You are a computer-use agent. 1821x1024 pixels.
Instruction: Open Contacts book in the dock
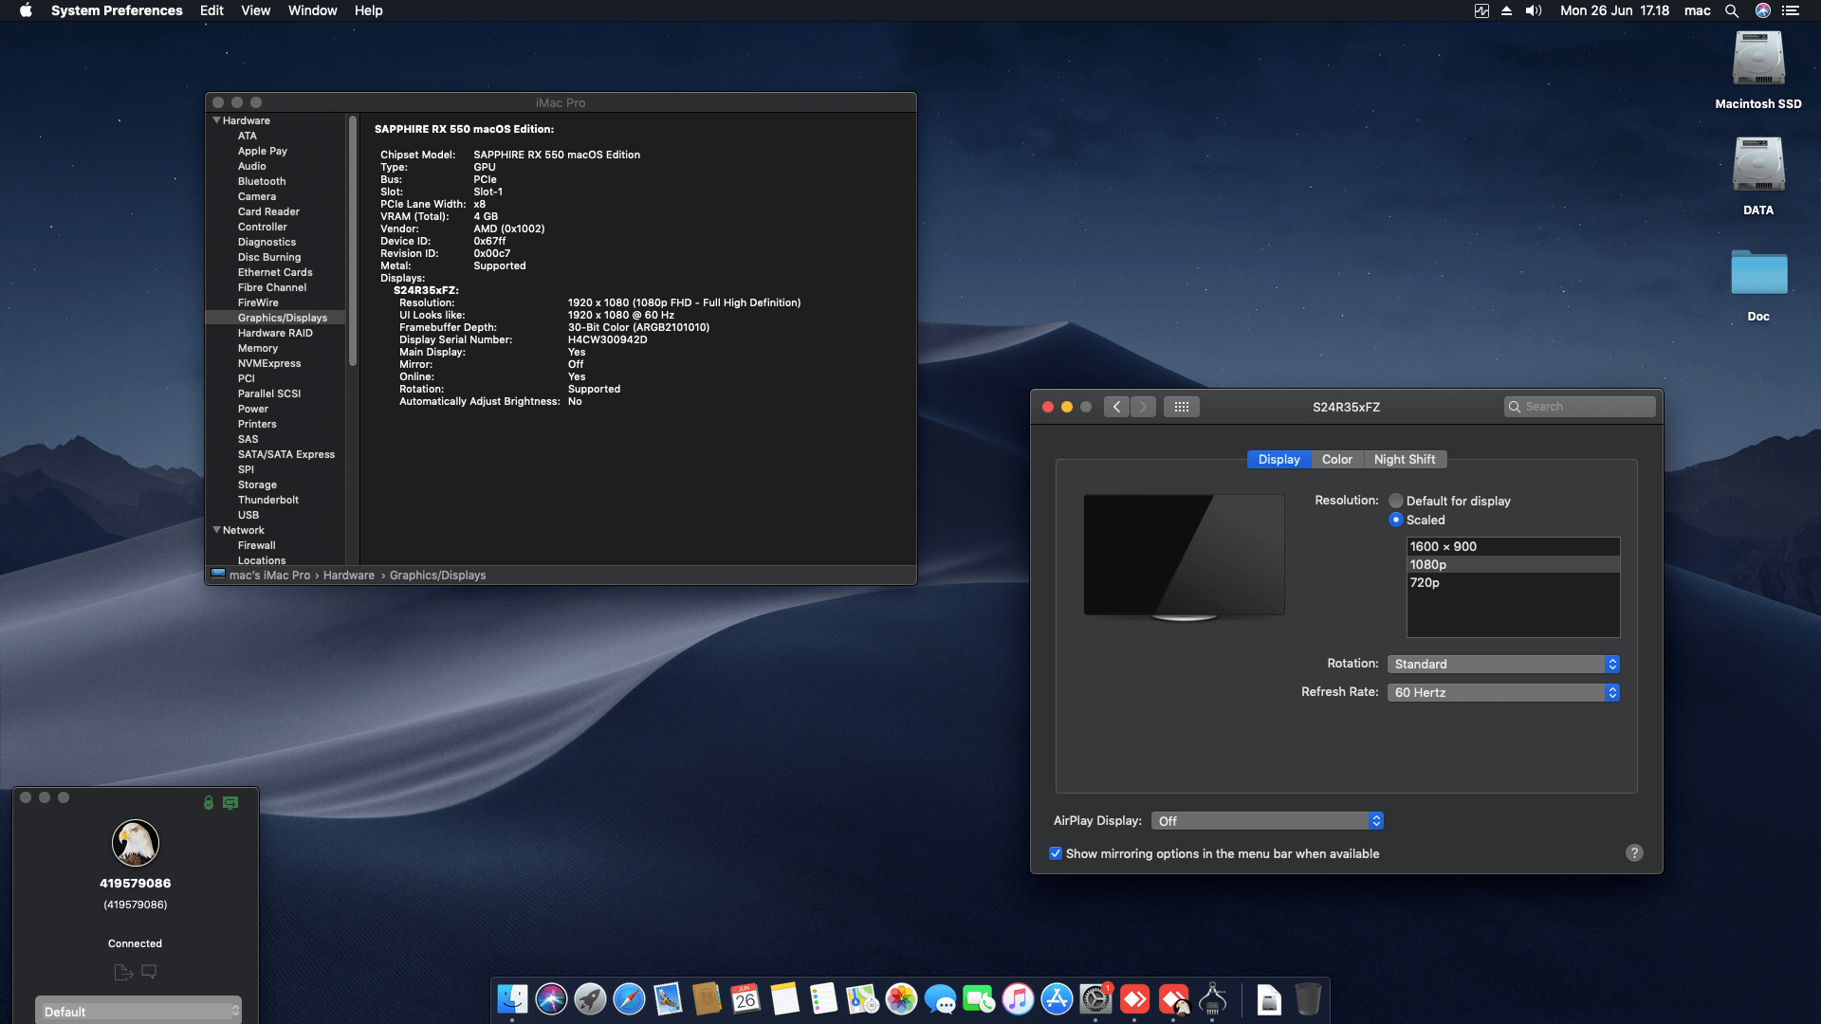tap(707, 999)
